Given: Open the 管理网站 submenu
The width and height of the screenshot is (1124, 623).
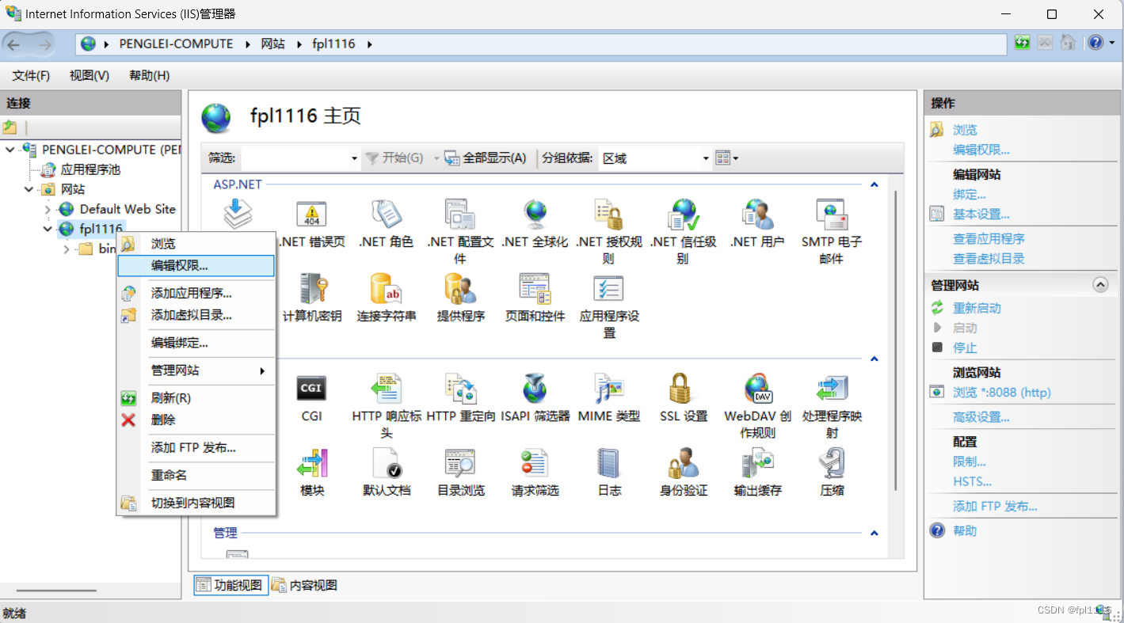Looking at the screenshot, I should pos(196,370).
